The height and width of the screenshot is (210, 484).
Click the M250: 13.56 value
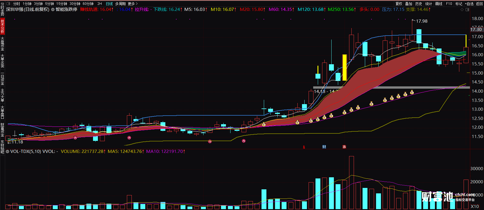[342, 9]
